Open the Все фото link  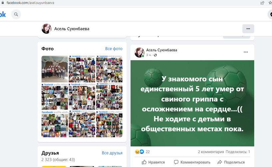(x=114, y=49)
